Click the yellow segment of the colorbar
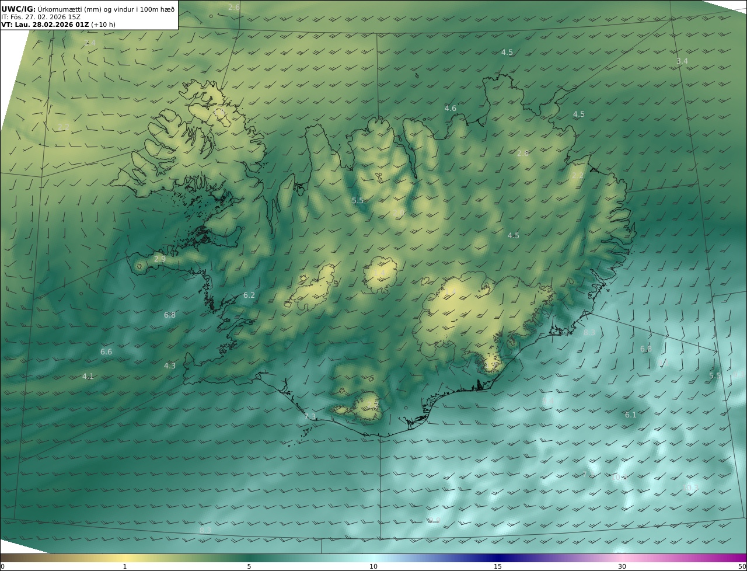747x571 pixels. 125,558
